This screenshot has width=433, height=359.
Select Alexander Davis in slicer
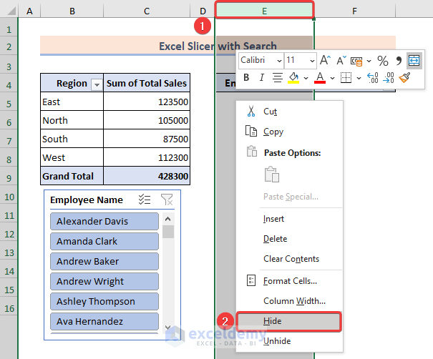tap(104, 221)
